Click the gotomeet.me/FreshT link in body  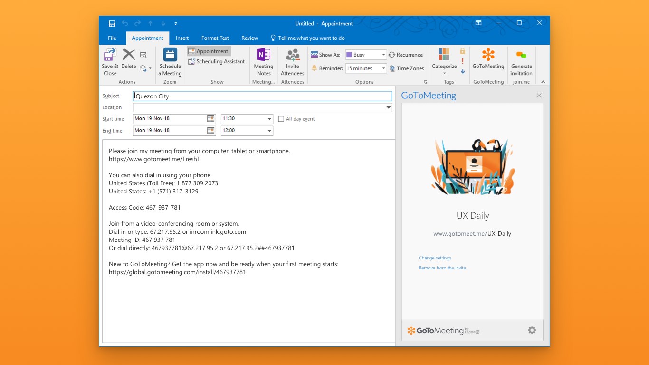coord(154,159)
